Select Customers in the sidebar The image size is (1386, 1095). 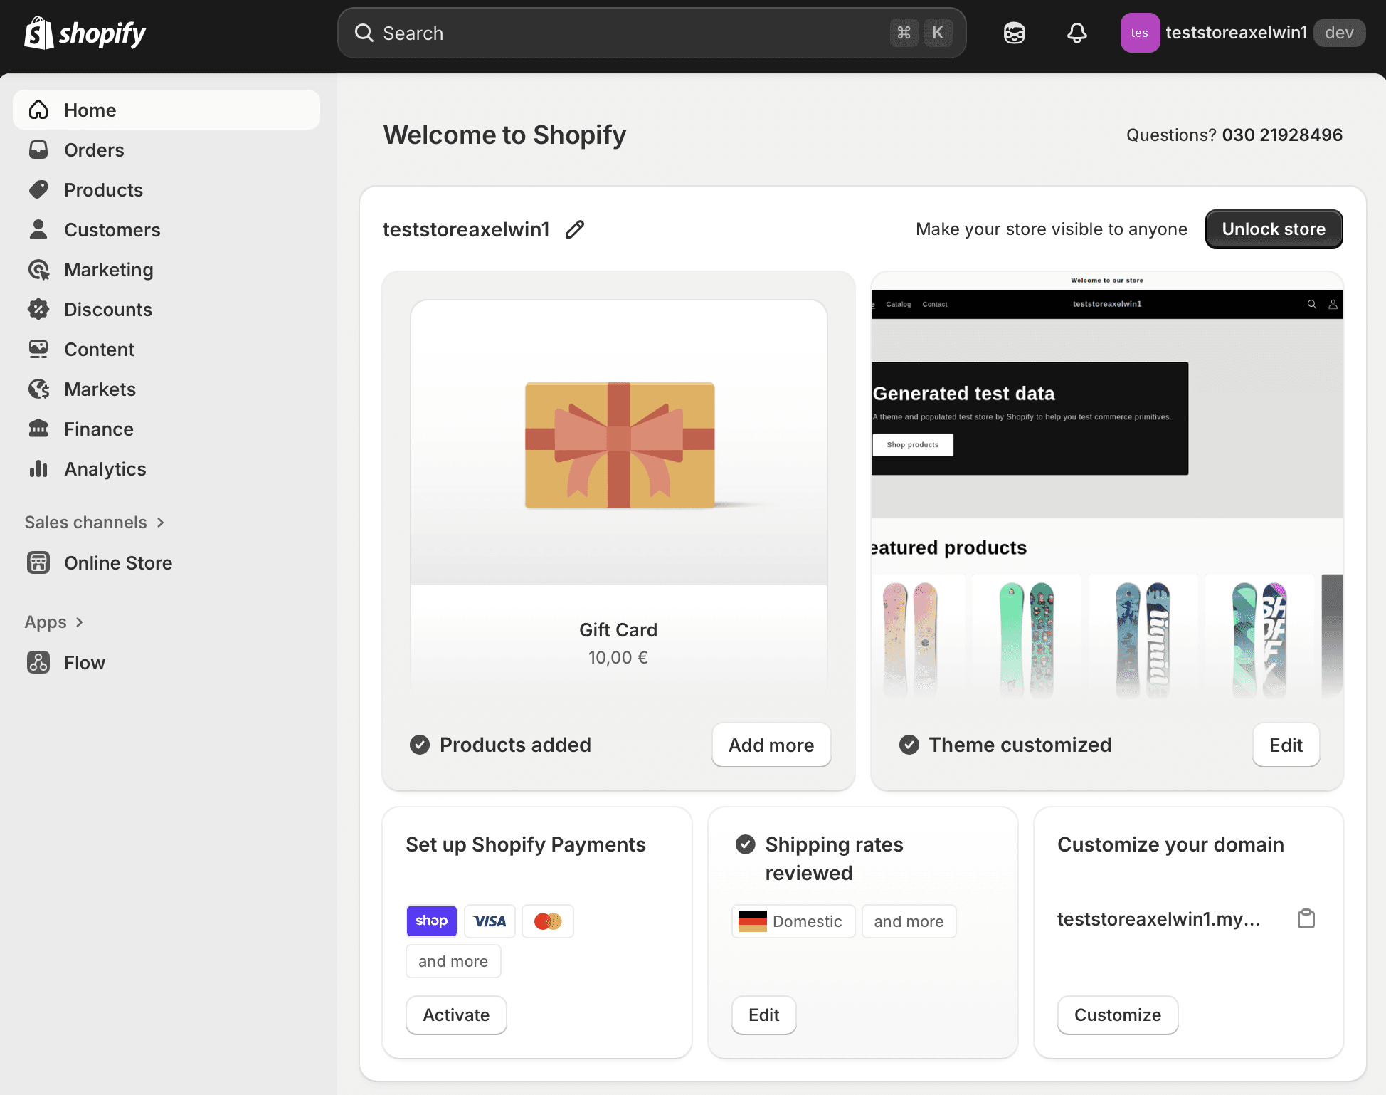166,229
